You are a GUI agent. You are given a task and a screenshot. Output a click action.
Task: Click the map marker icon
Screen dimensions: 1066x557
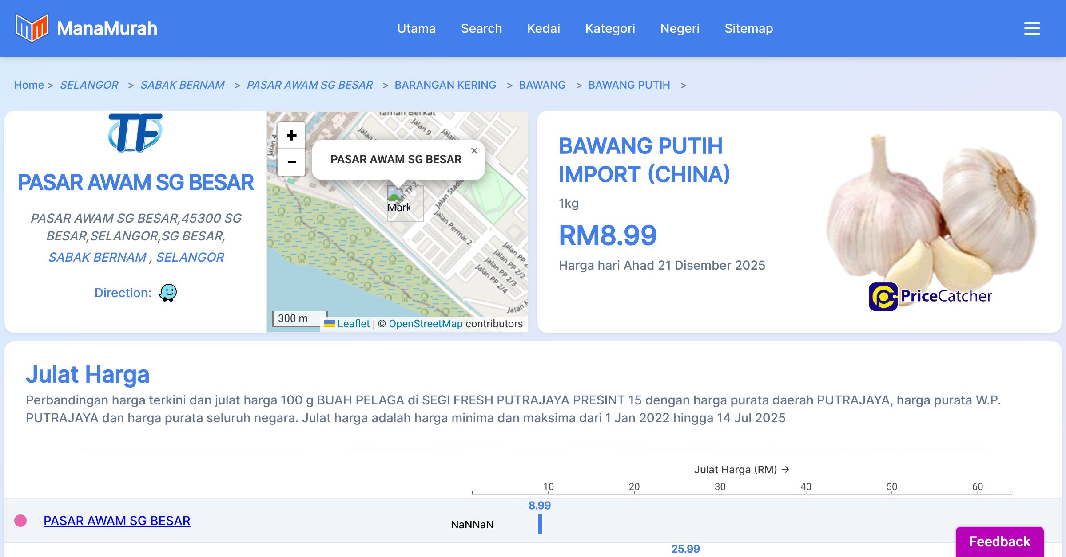point(395,195)
